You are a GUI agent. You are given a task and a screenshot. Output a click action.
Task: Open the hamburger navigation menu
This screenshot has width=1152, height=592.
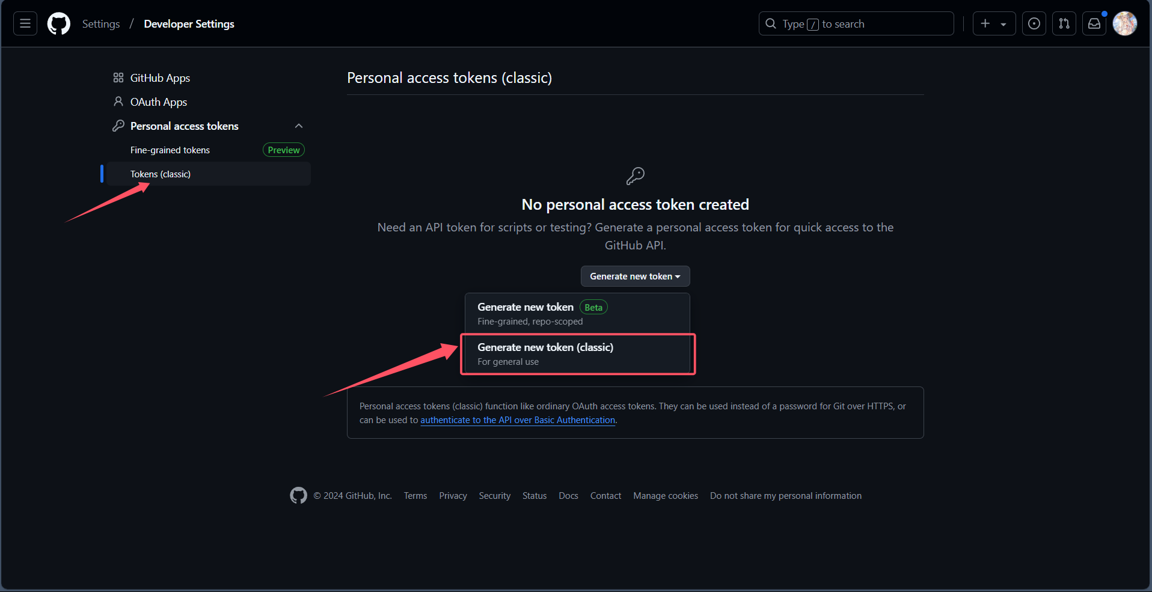pos(25,23)
